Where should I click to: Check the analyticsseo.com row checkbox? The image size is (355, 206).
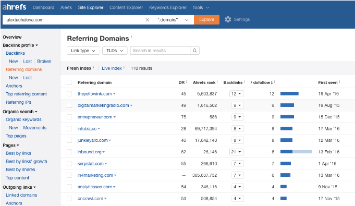pos(69,187)
